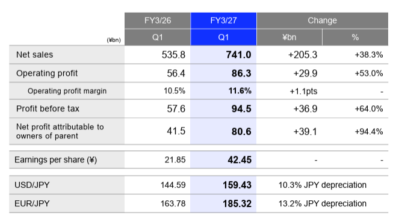The width and height of the screenshot is (396, 222).
Task: Select the Profit before tax label
Action: point(48,109)
